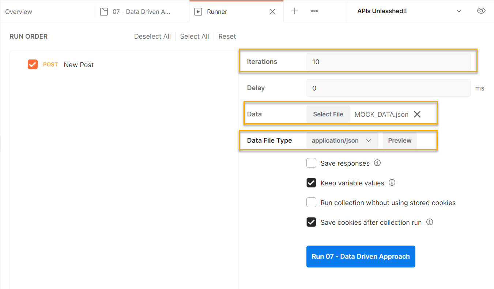Click the Runner tab play icon
This screenshot has width=494, height=289.
[198, 12]
